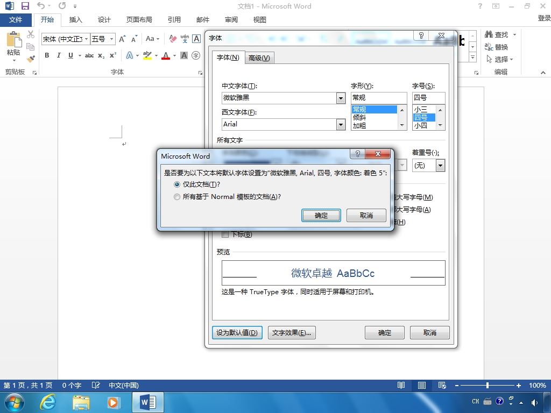Click 确定 at bottom of Font dialog
Image resolution: width=551 pixels, height=413 pixels.
click(x=384, y=332)
